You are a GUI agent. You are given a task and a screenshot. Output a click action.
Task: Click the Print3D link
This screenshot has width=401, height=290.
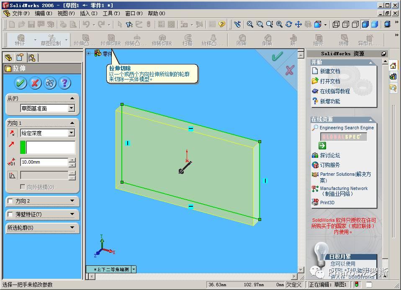pos(327,203)
